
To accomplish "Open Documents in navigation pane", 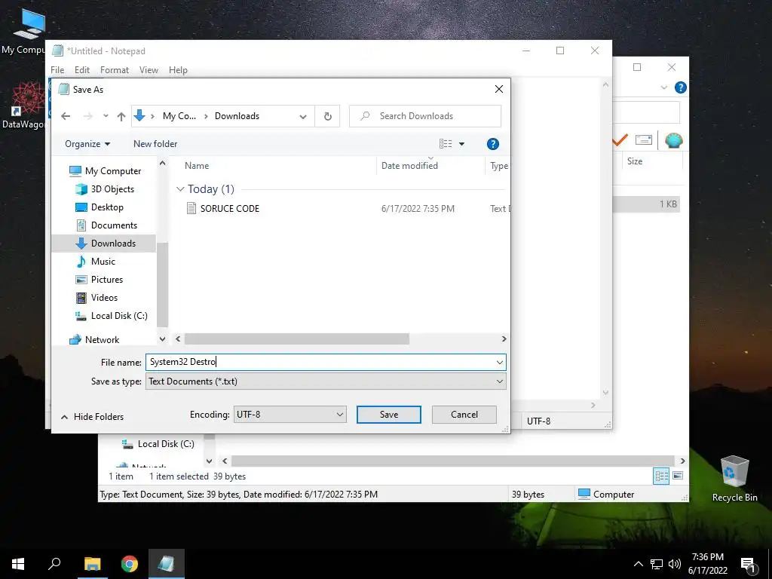I will coord(114,225).
